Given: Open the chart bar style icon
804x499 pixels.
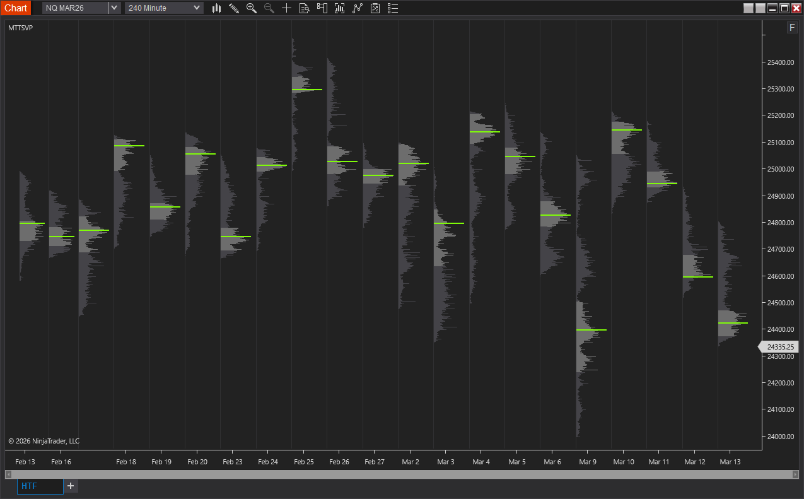Looking at the screenshot, I should [x=216, y=8].
